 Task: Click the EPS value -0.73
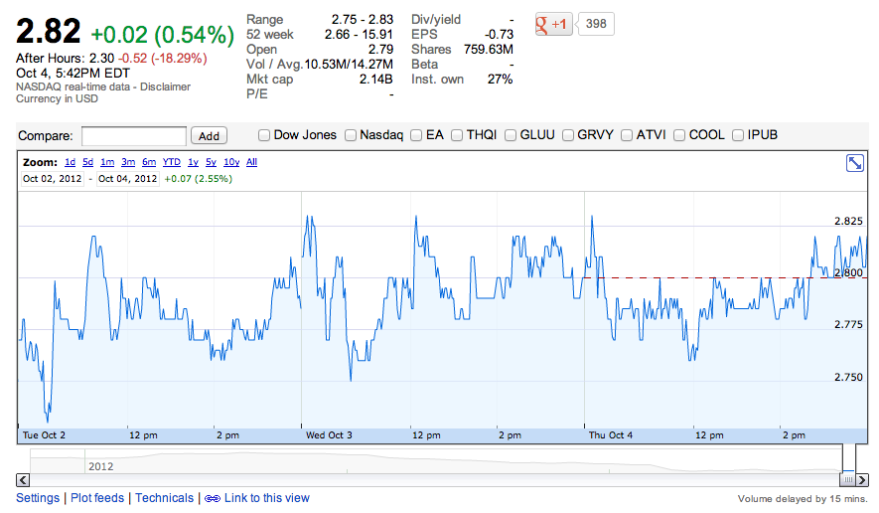[x=499, y=35]
